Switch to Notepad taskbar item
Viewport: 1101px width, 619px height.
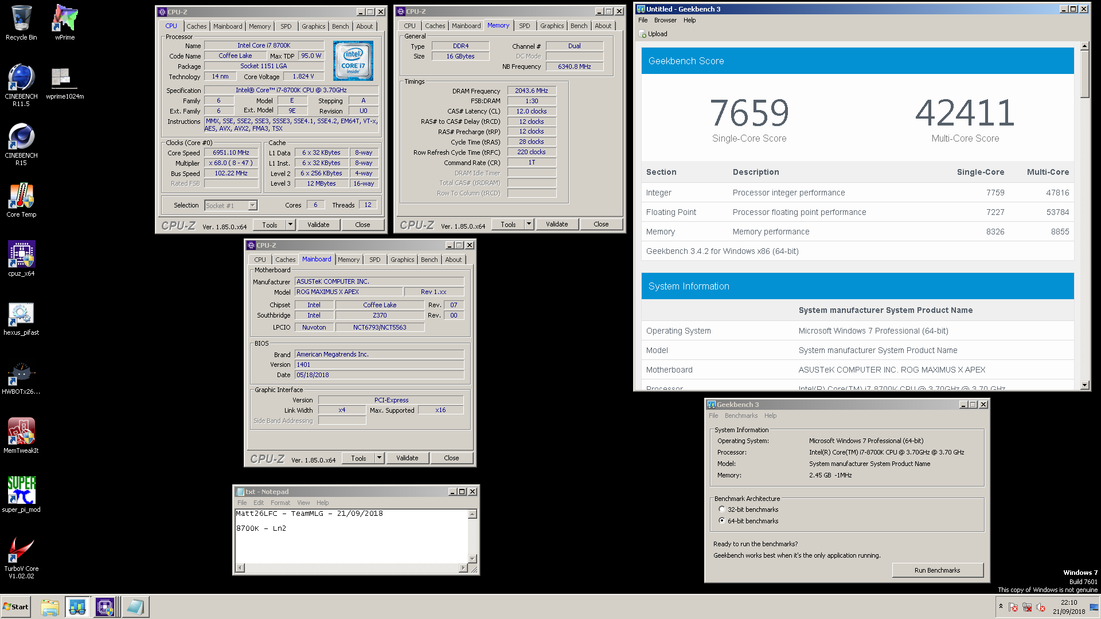click(135, 607)
